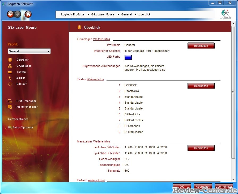Click Bearbeiten button in Mauszeiger section
Viewport: 238px width, 194px height.
201,148
